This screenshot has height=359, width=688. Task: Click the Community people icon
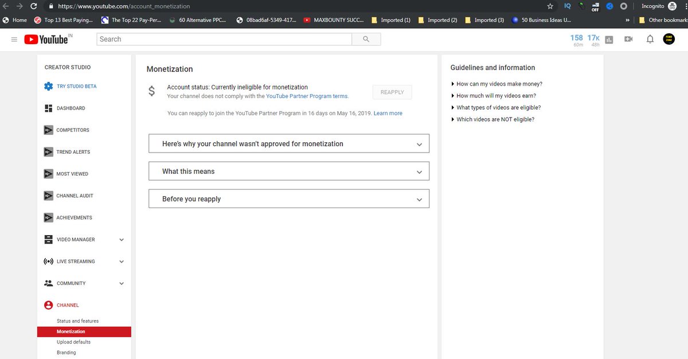click(49, 283)
